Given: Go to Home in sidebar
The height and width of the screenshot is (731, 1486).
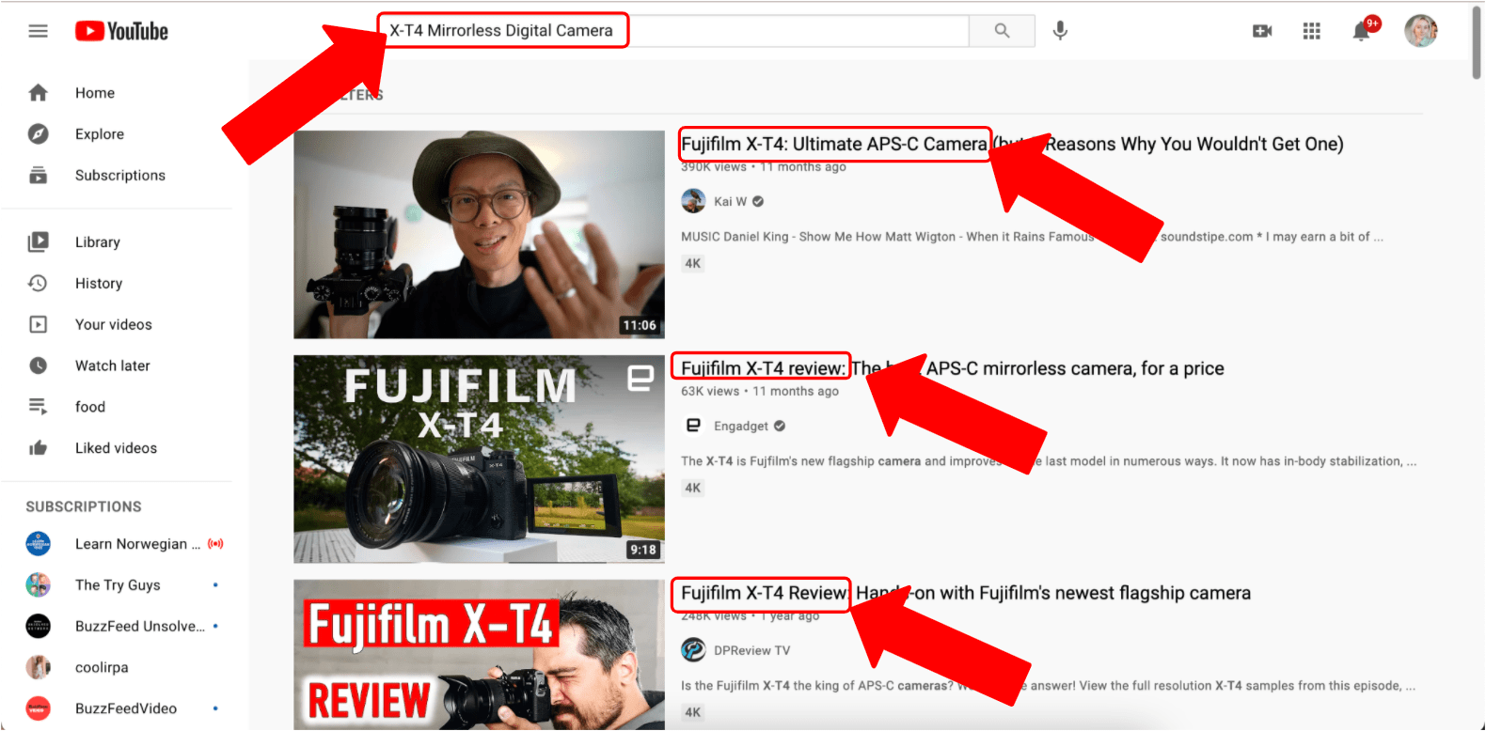Looking at the screenshot, I should (x=94, y=93).
